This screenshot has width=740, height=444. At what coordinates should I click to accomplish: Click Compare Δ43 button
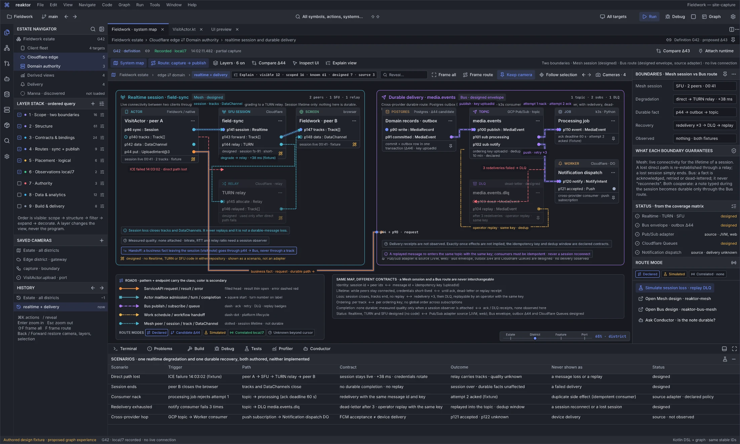pos(673,51)
